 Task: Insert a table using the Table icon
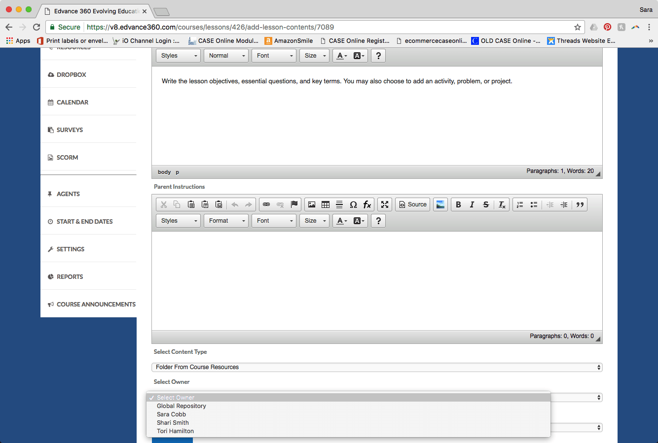[x=326, y=204]
